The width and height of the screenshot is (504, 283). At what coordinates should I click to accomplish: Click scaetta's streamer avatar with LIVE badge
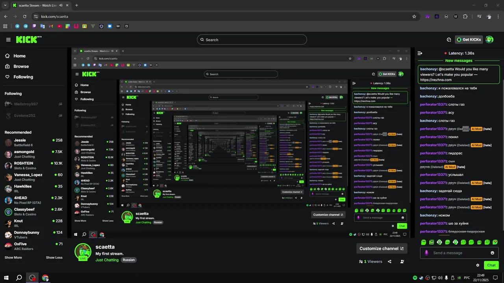[83, 252]
